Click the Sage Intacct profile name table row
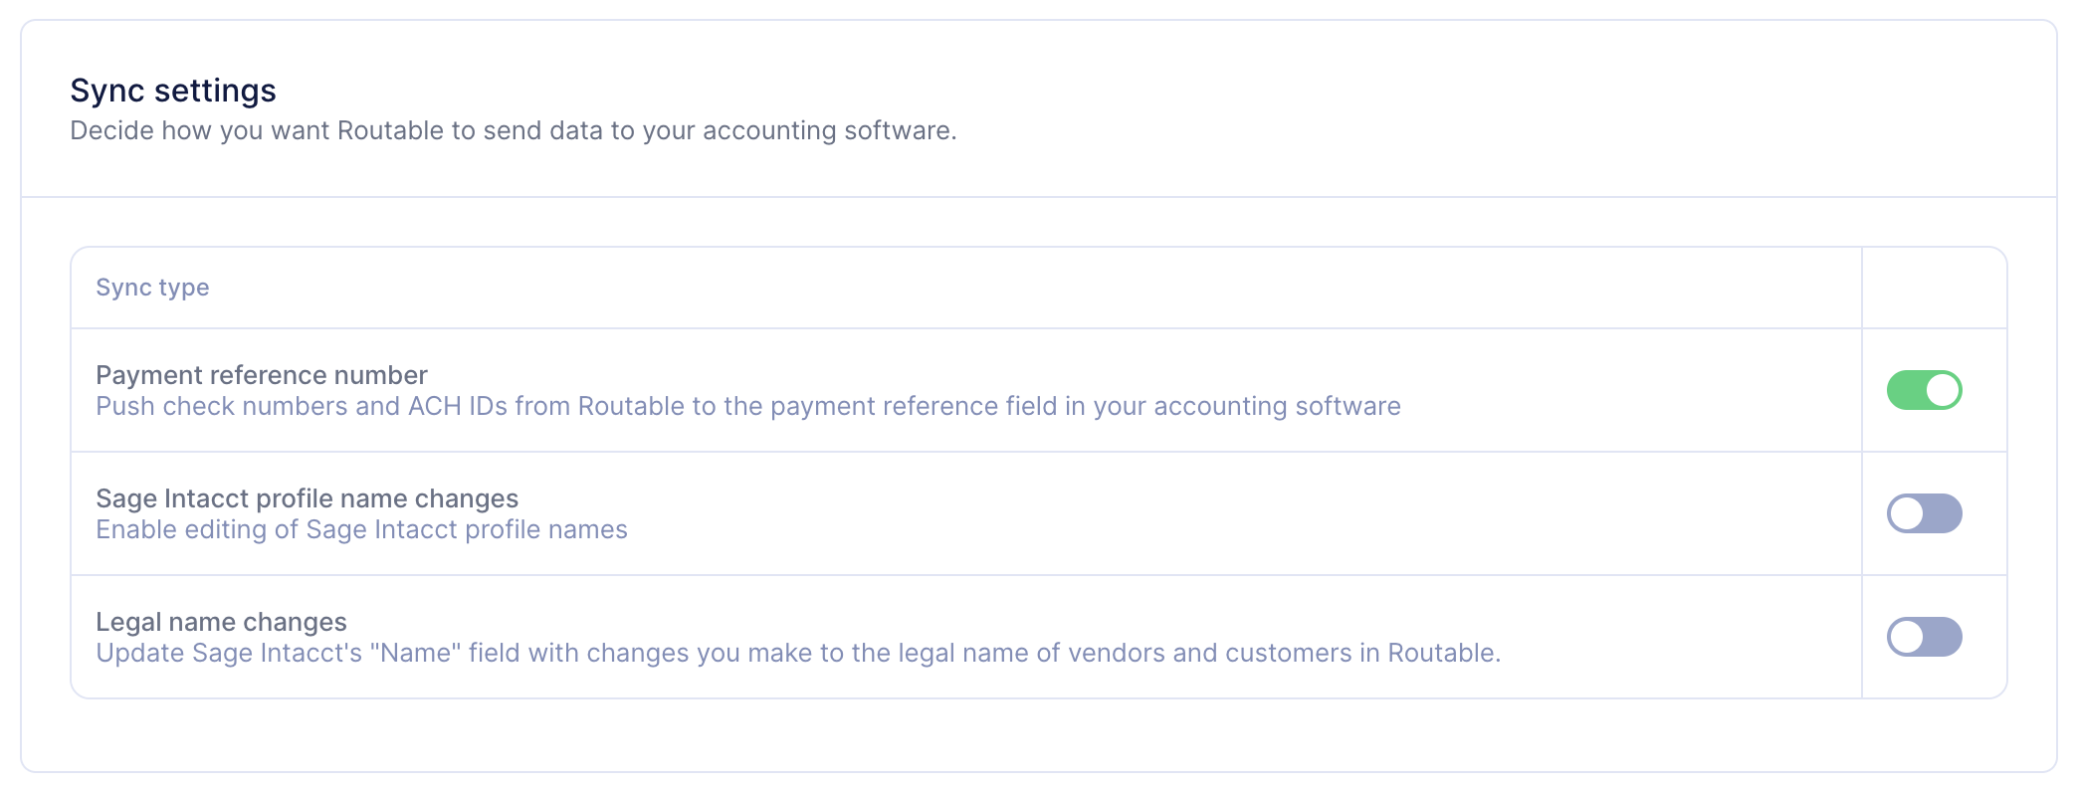This screenshot has height=788, width=2076. point(1039,513)
